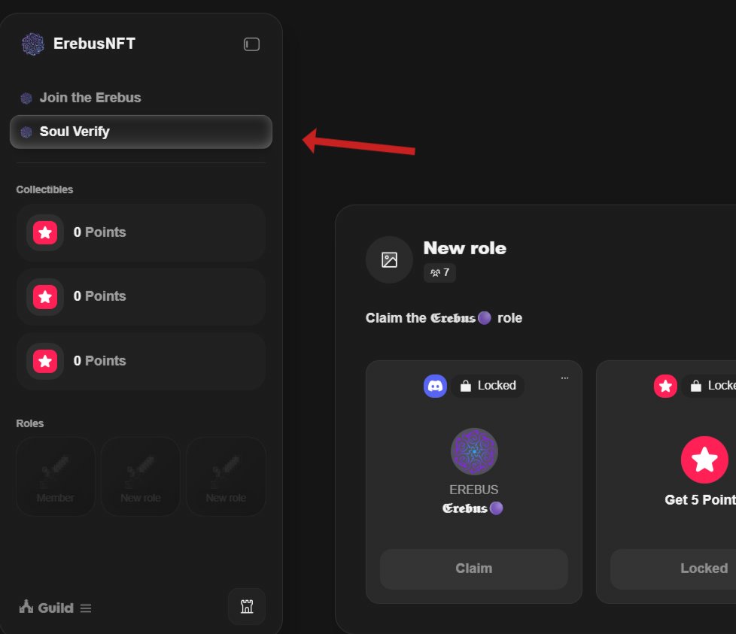This screenshot has height=634, width=736.
Task: Click the large star icon above Get 5 Points
Action: (x=704, y=460)
